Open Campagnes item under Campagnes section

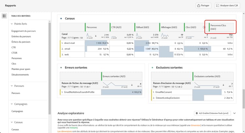coord(17,111)
